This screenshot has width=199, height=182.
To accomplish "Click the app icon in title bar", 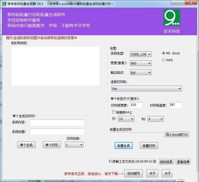I will (4, 3).
